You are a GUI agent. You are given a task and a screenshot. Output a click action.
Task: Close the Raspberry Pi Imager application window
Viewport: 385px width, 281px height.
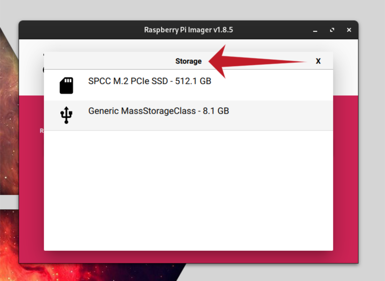(x=349, y=30)
